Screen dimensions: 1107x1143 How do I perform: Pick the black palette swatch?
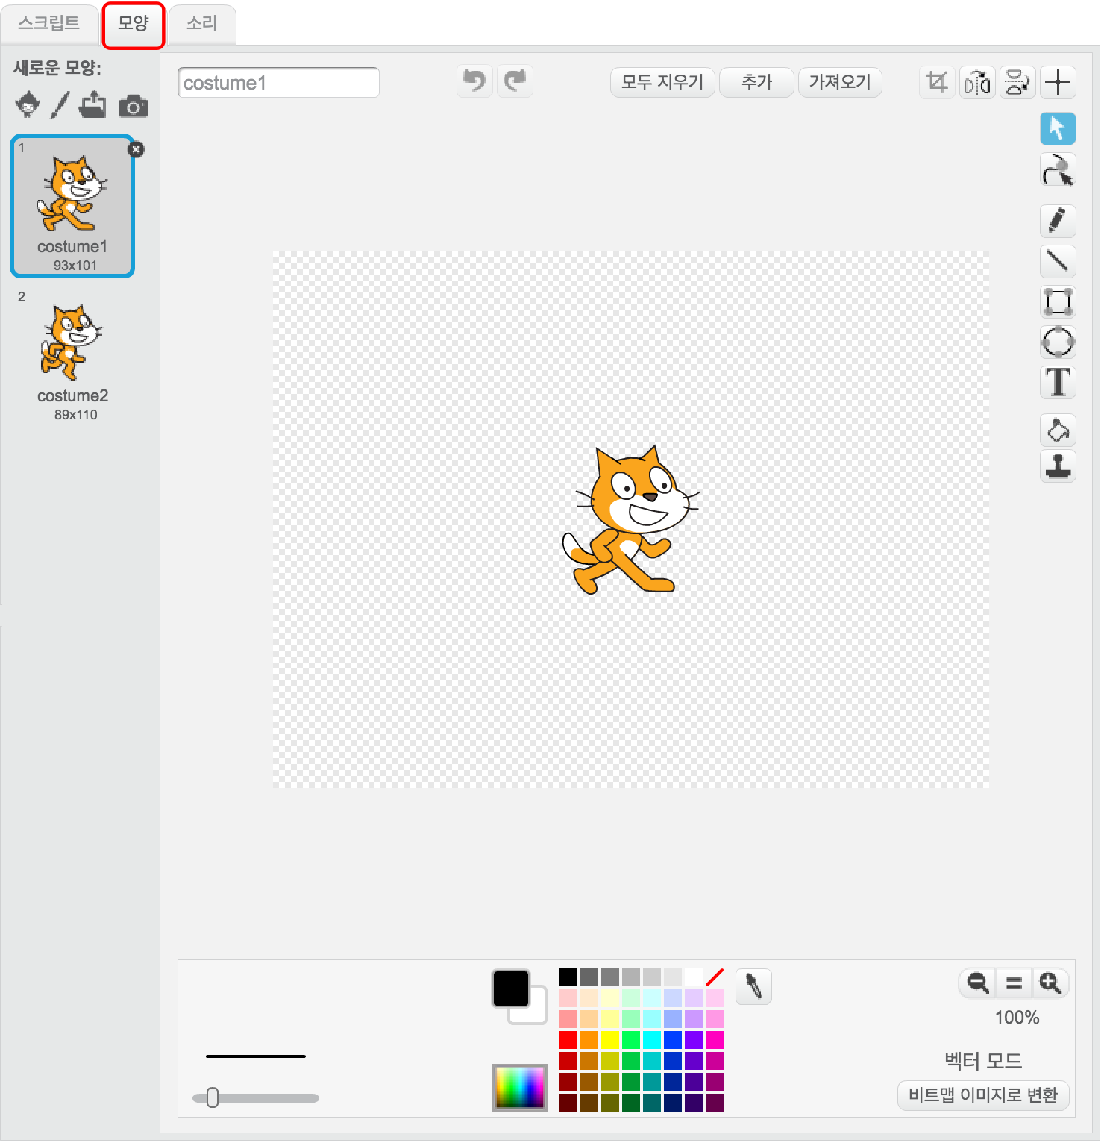click(568, 977)
